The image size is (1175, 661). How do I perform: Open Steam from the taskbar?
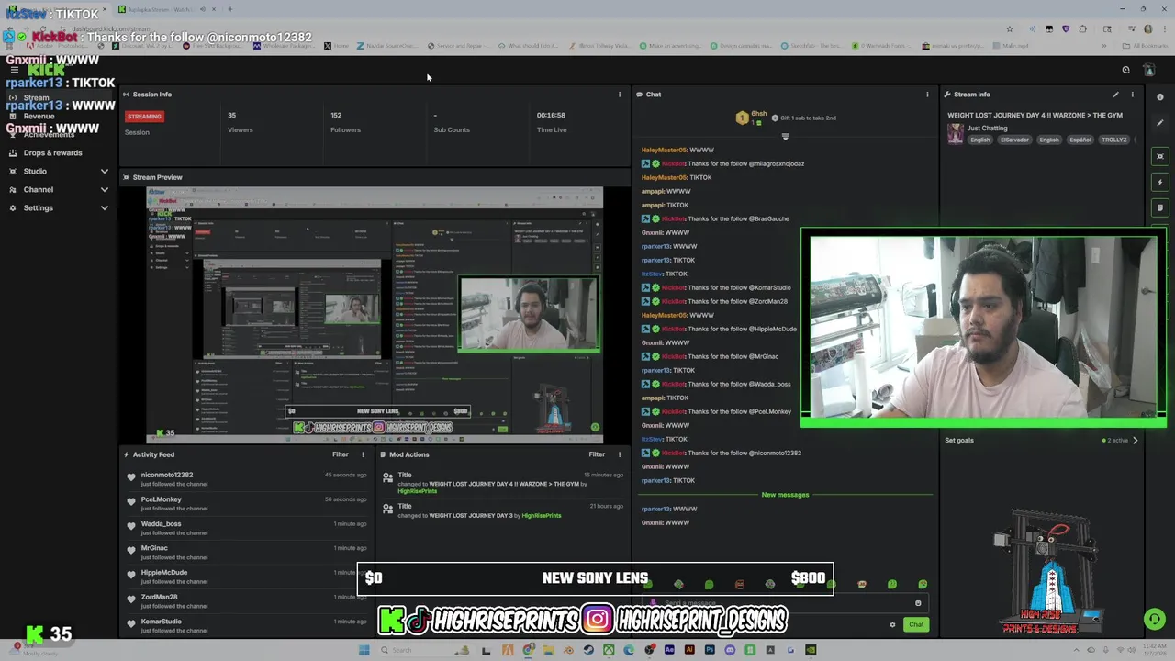pyautogui.click(x=588, y=650)
